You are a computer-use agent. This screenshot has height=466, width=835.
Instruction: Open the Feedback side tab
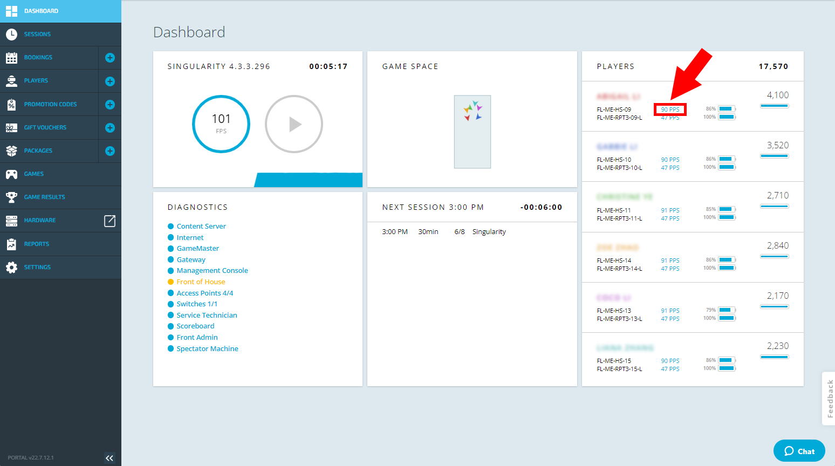point(829,398)
